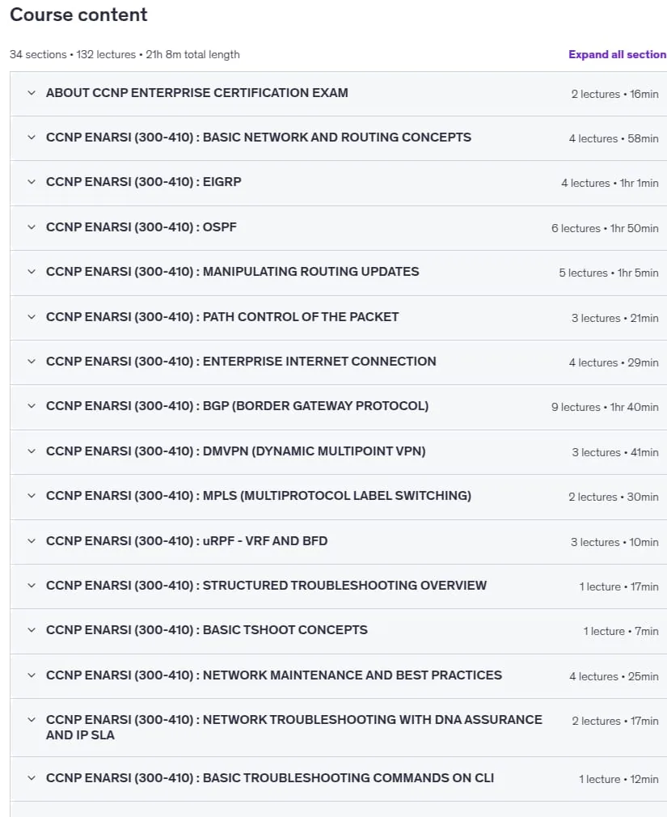Click the chevron icon beside BGP section

(32, 406)
